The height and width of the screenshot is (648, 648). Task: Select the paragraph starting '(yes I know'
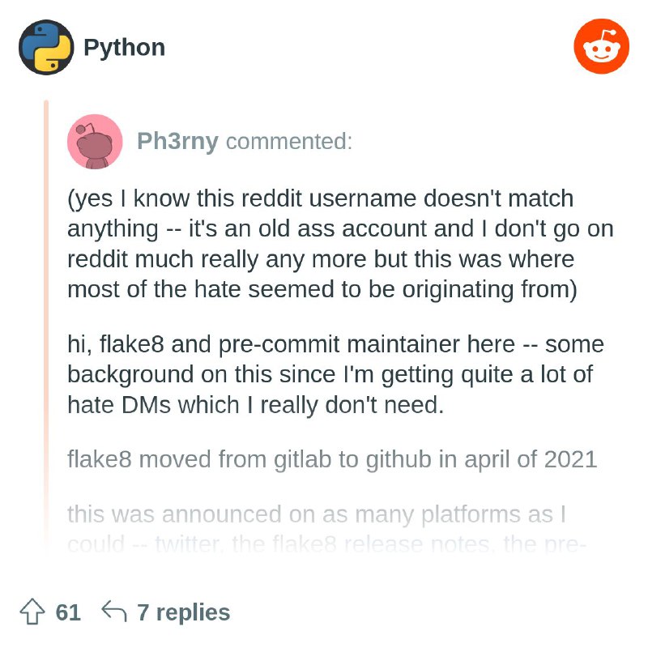(340, 244)
